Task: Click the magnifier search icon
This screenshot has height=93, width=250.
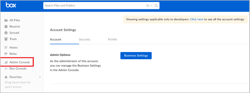Action: (x=156, y=5)
